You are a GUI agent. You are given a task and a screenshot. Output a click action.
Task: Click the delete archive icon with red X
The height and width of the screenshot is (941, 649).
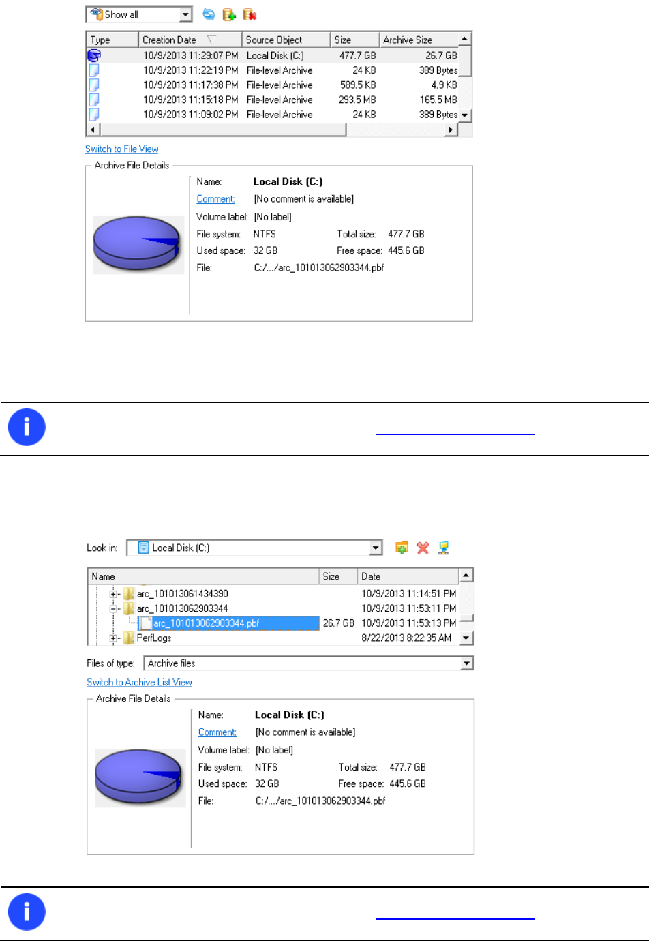[250, 14]
